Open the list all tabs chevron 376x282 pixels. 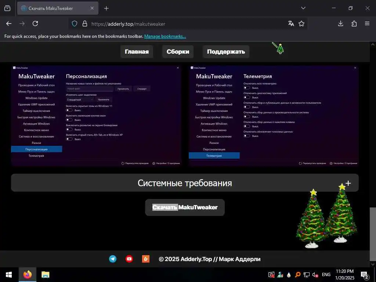point(303,8)
